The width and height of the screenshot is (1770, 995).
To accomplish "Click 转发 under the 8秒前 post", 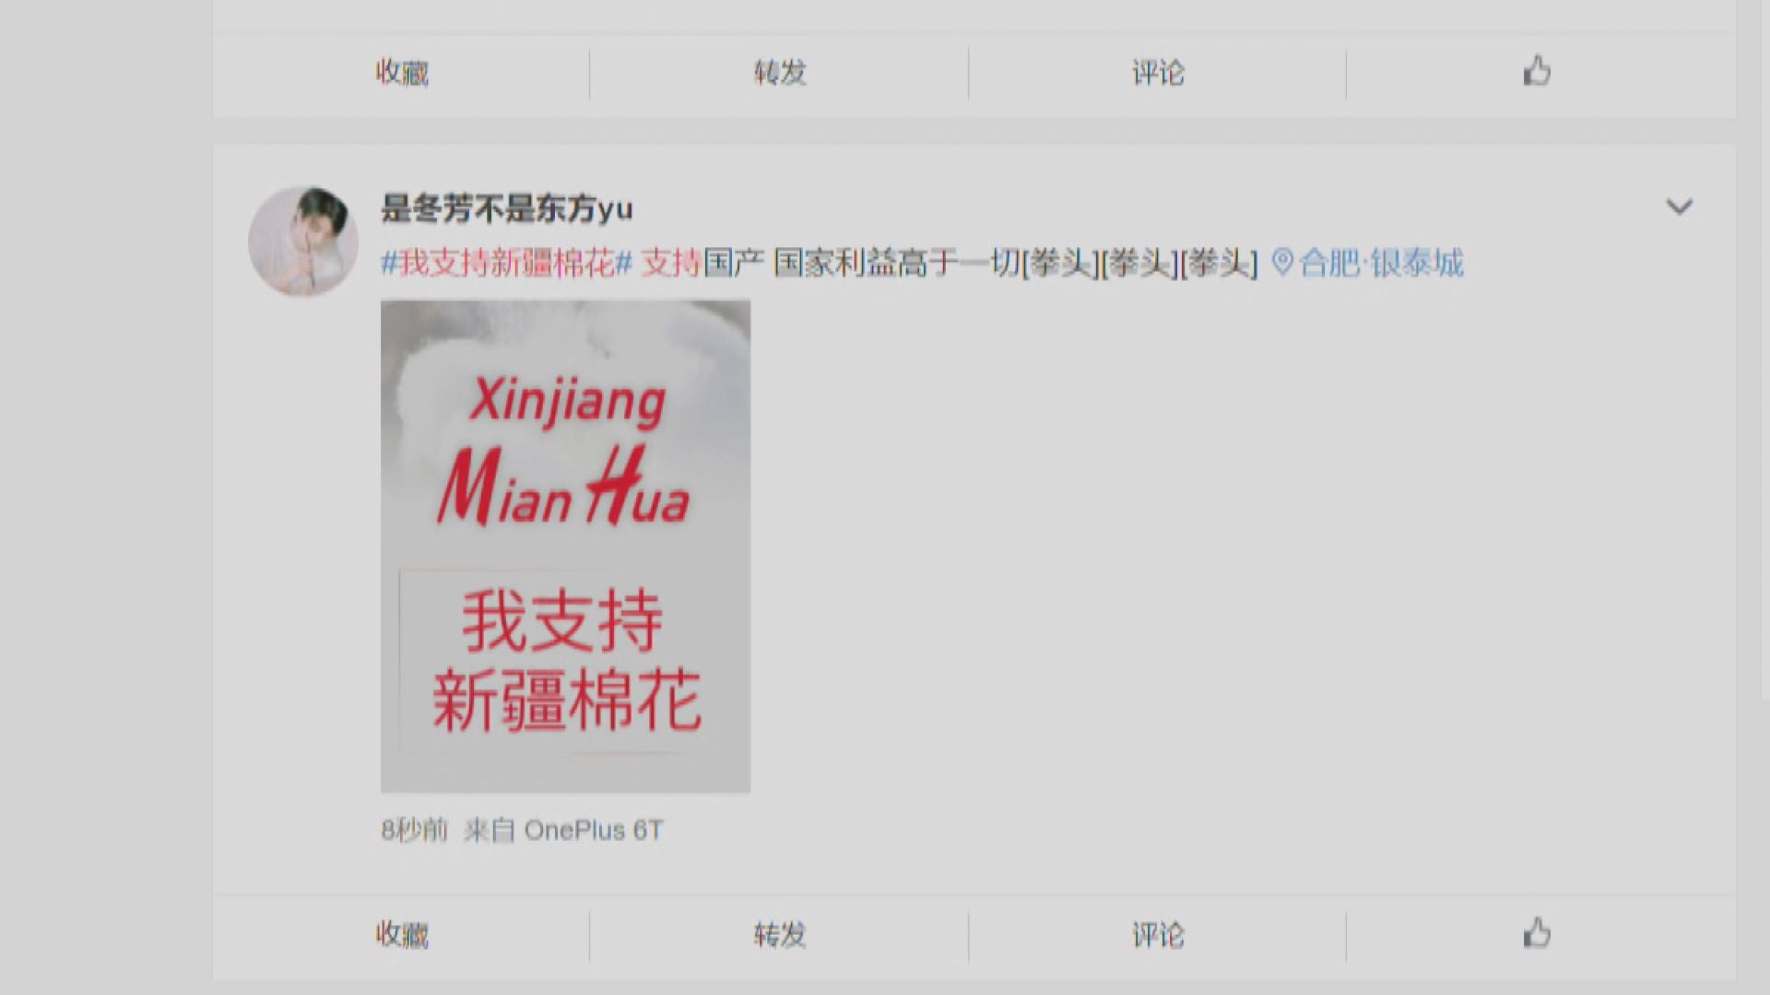I will 780,934.
